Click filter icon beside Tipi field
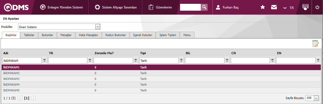Viewport: 323px width, 104px height. pos(181,60)
